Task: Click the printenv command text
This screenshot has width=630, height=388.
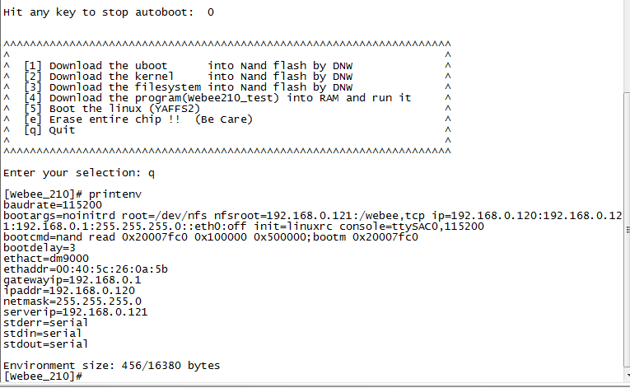Action: [115, 194]
